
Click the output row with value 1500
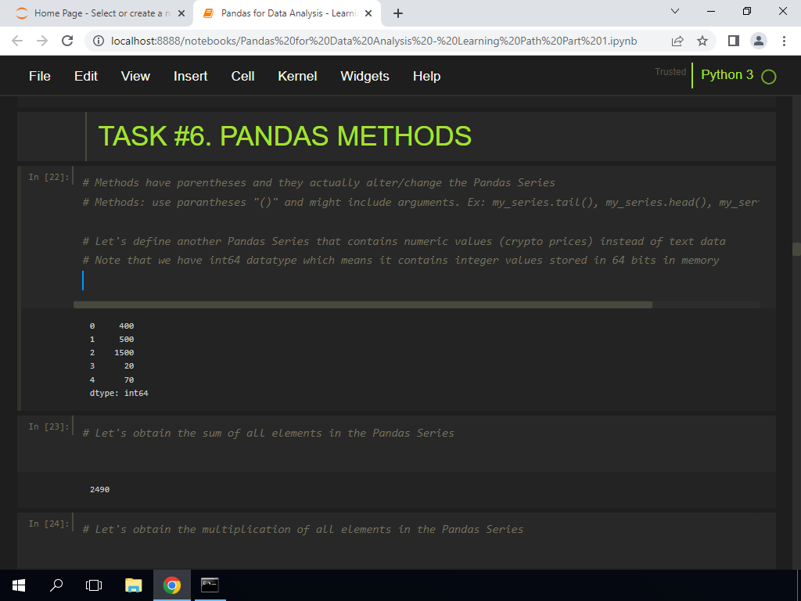coord(112,353)
